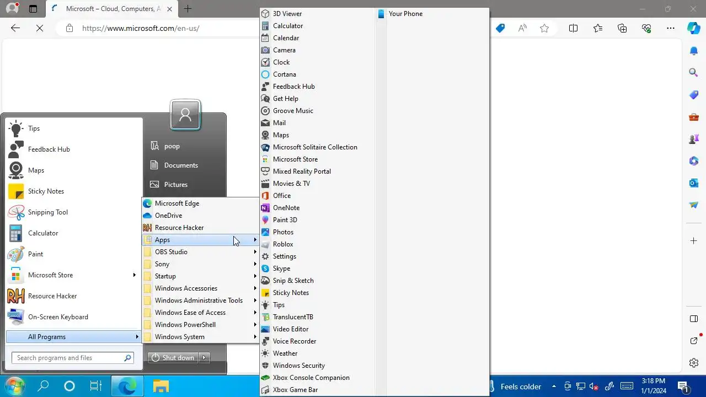Open Task View on the taskbar

[x=96, y=386]
